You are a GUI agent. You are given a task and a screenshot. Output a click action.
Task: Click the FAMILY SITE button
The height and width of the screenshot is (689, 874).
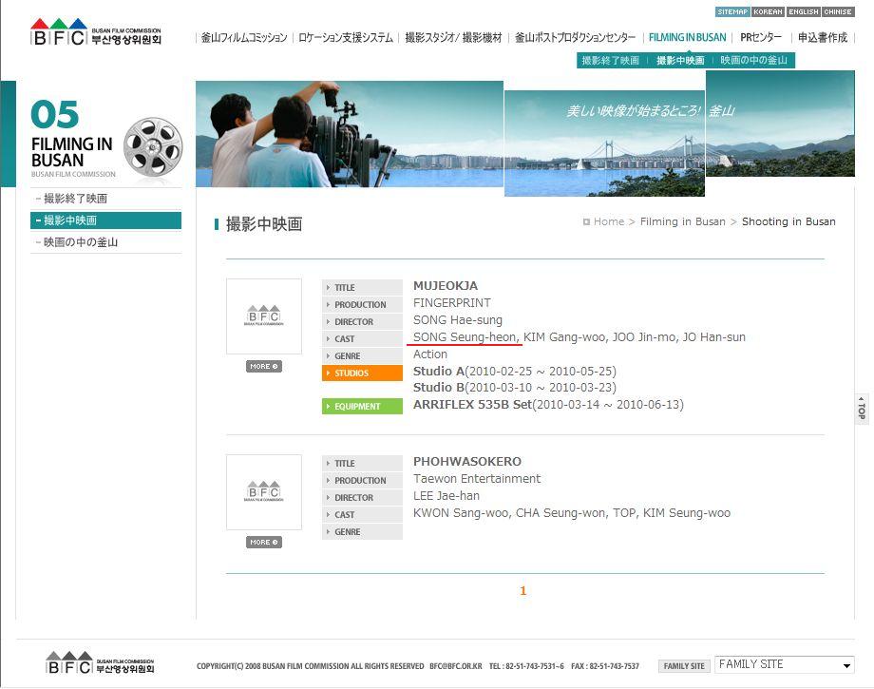click(x=684, y=666)
